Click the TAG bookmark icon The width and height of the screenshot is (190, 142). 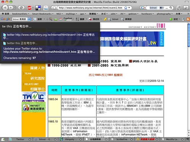(x=46, y=8)
